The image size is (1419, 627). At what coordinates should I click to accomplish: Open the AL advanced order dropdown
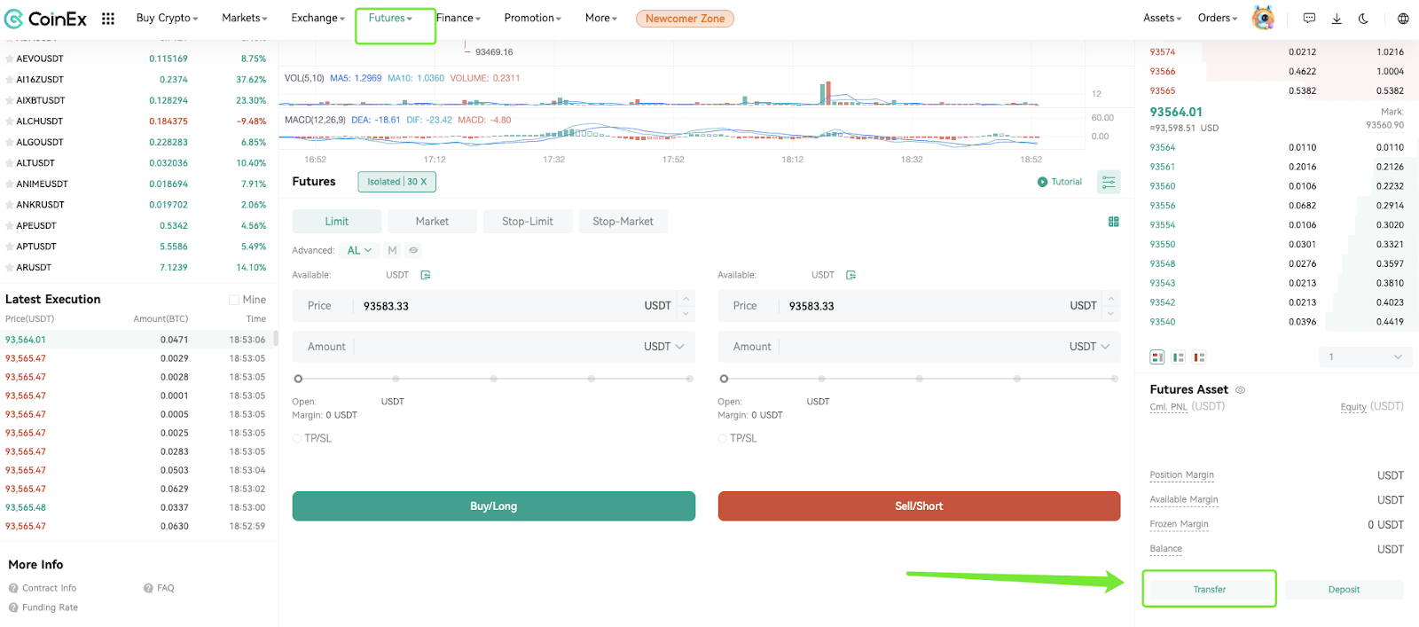(359, 250)
